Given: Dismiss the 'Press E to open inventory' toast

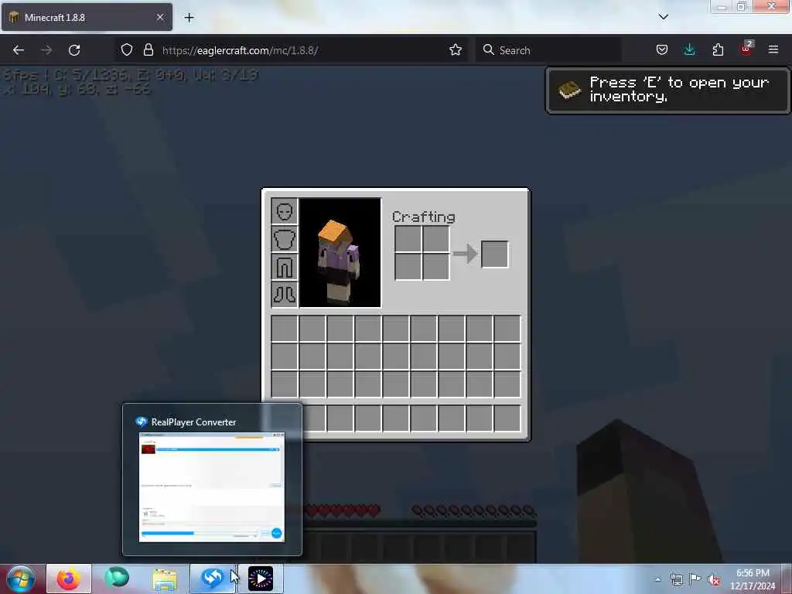Looking at the screenshot, I should [x=668, y=90].
